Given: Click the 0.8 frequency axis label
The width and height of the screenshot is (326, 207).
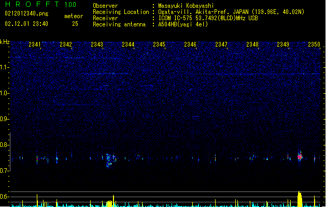Looking at the screenshot, I should click(x=5, y=145).
